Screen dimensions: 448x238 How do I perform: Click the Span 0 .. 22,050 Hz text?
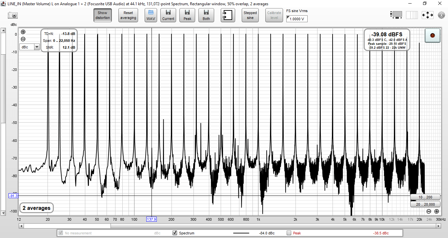(59, 41)
